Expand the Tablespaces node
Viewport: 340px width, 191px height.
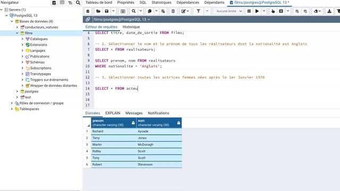(12, 109)
